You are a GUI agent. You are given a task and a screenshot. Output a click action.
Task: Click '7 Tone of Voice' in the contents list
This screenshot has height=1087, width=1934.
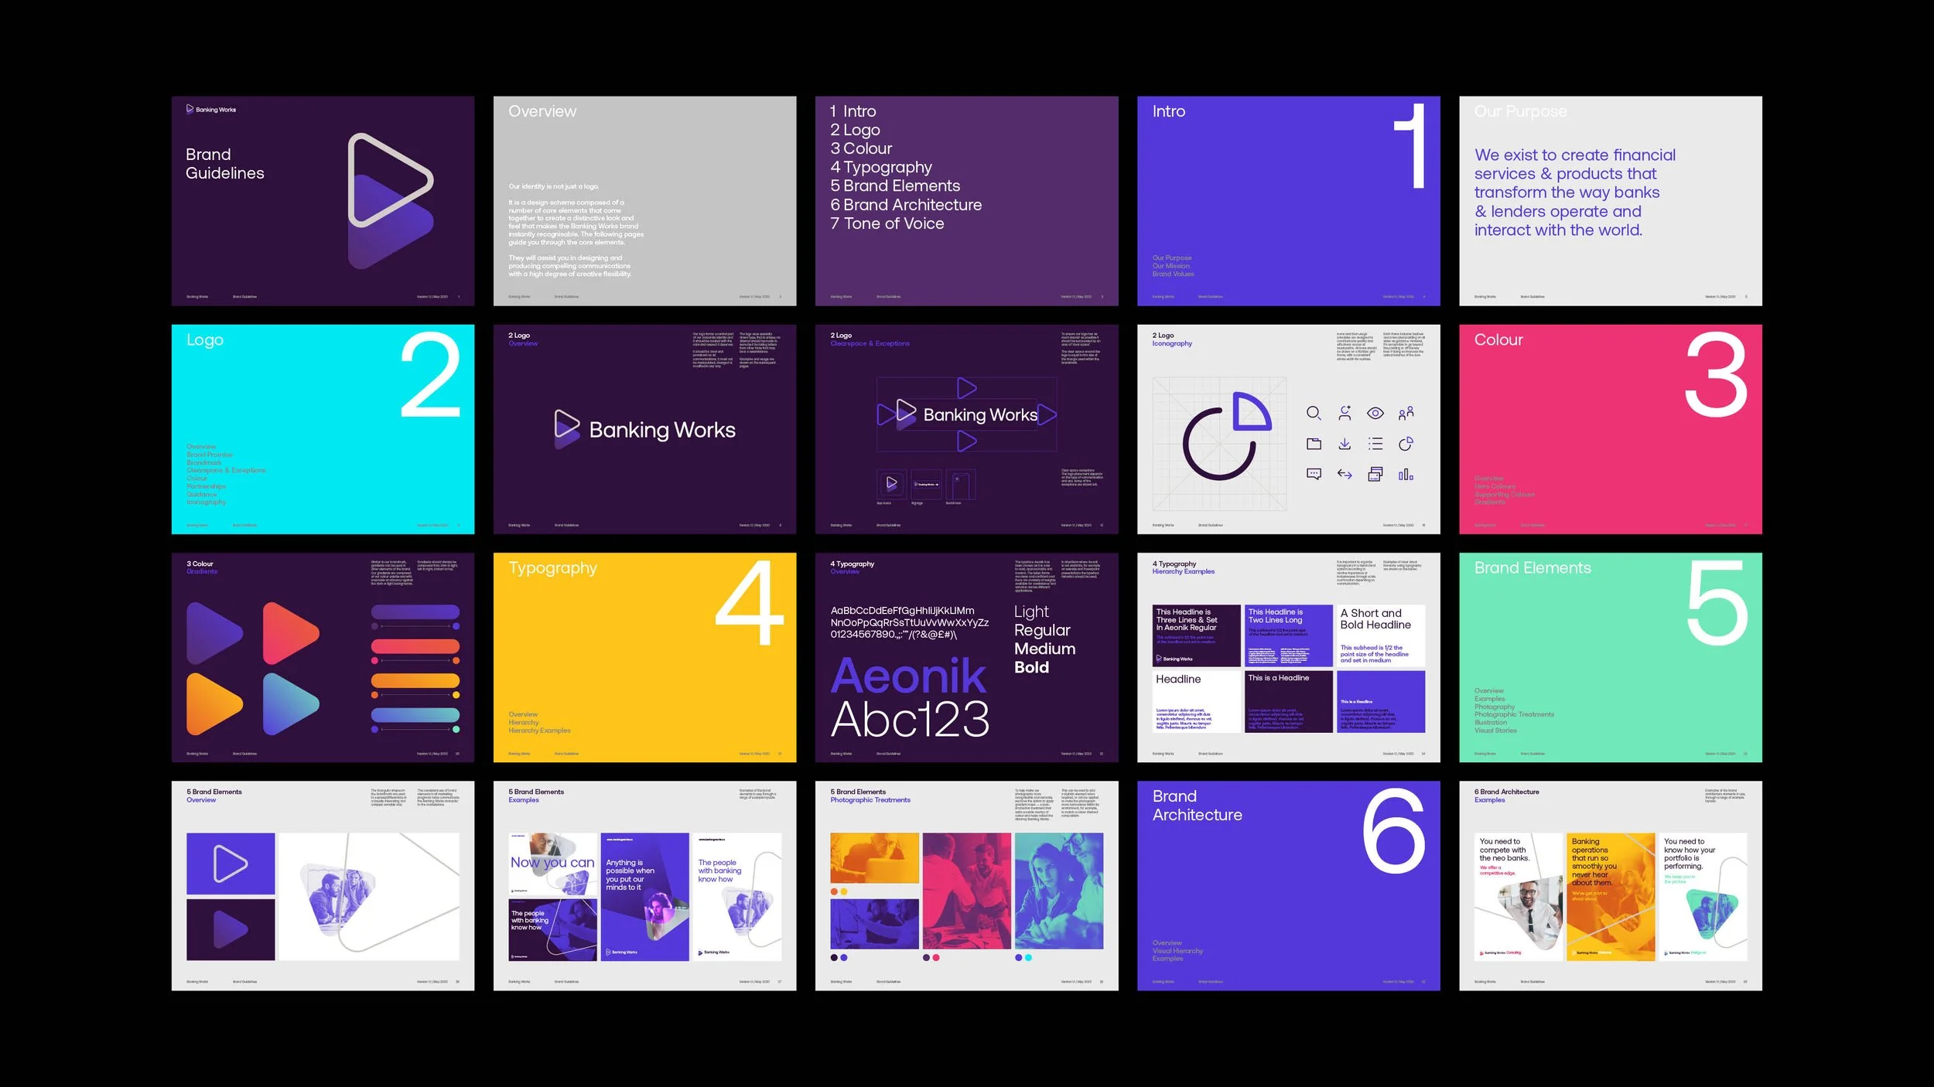(887, 223)
